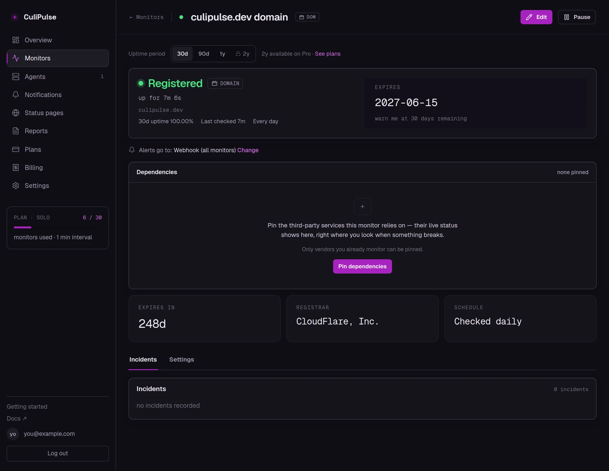609x471 pixels.
Task: Open the Getting started link
Action: (x=27, y=406)
